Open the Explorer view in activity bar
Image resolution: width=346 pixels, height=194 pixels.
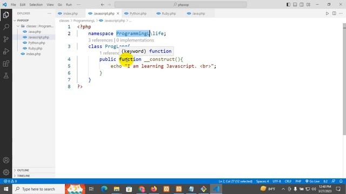pyautogui.click(x=6, y=15)
